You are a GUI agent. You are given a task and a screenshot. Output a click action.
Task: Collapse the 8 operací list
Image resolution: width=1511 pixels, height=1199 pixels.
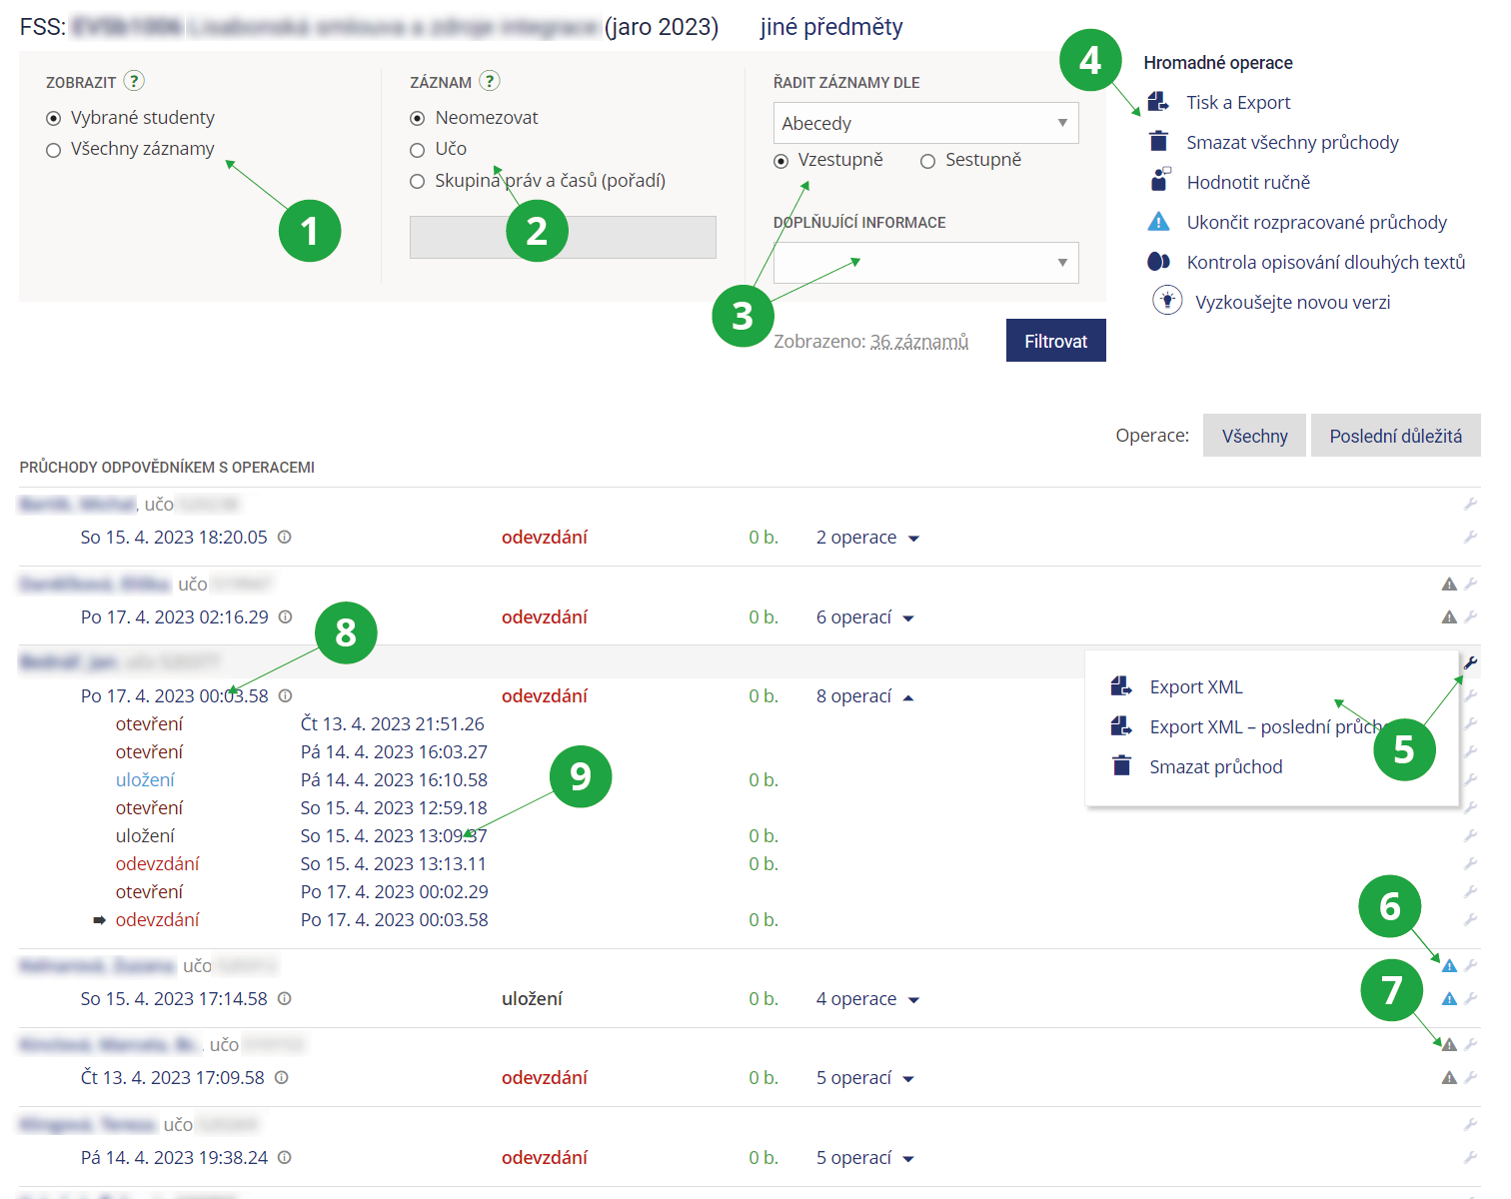pos(908,697)
